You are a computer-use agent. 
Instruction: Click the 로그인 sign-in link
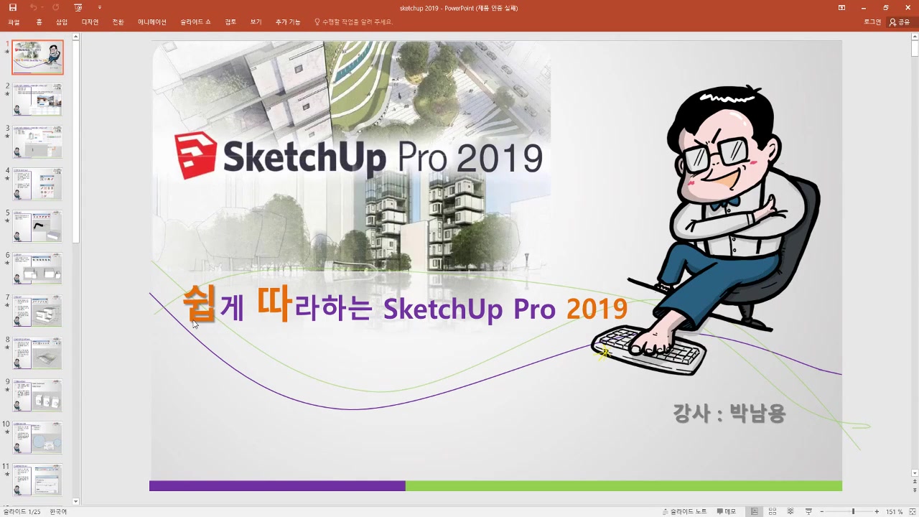pyautogui.click(x=872, y=22)
